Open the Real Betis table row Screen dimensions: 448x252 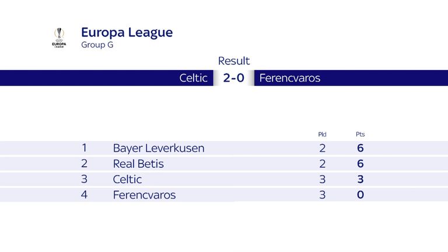pyautogui.click(x=224, y=164)
